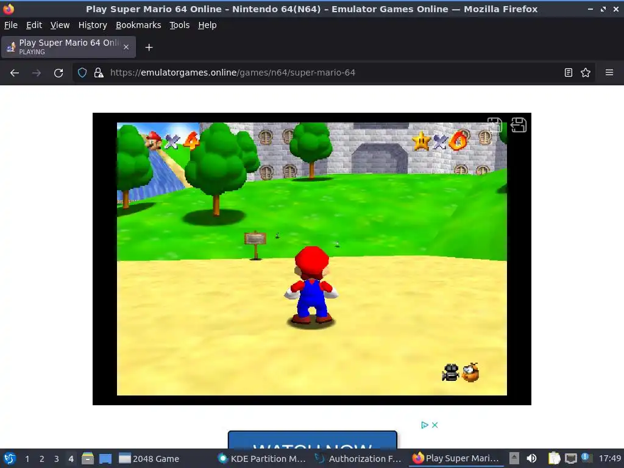View site security padlock information

[x=99, y=73]
